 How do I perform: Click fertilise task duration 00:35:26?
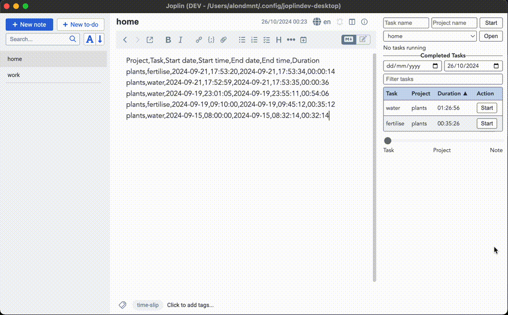pos(448,124)
